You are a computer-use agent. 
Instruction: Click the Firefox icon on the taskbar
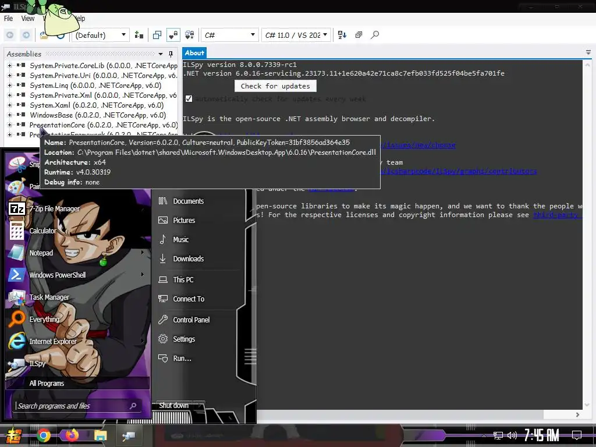(72, 435)
